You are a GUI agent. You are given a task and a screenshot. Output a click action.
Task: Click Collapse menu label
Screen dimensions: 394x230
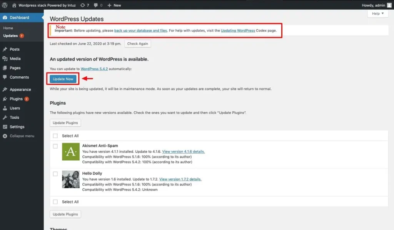22,136
